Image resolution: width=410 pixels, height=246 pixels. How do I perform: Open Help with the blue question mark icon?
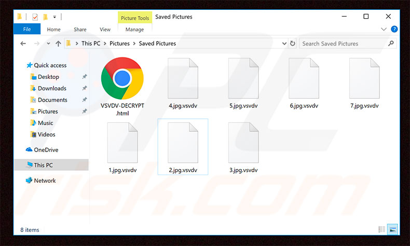point(394,30)
